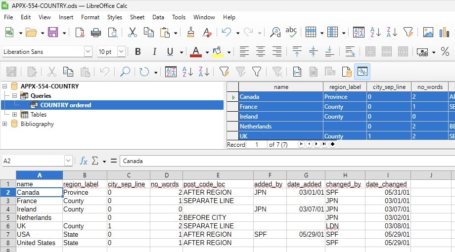Toggle Data Source of Current Document icon
455x252 pixels.
click(x=347, y=72)
